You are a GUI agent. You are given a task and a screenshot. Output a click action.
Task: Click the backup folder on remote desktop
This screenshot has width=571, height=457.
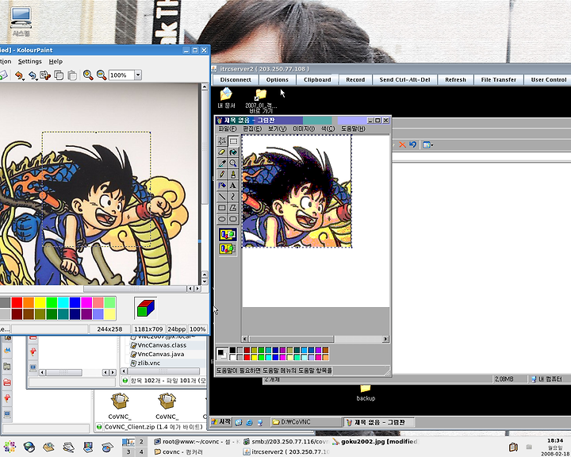click(x=366, y=393)
